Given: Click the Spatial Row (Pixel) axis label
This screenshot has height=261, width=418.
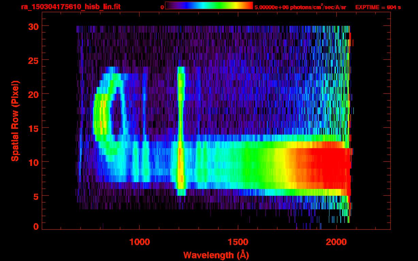Looking at the screenshot, I should pos(15,121).
